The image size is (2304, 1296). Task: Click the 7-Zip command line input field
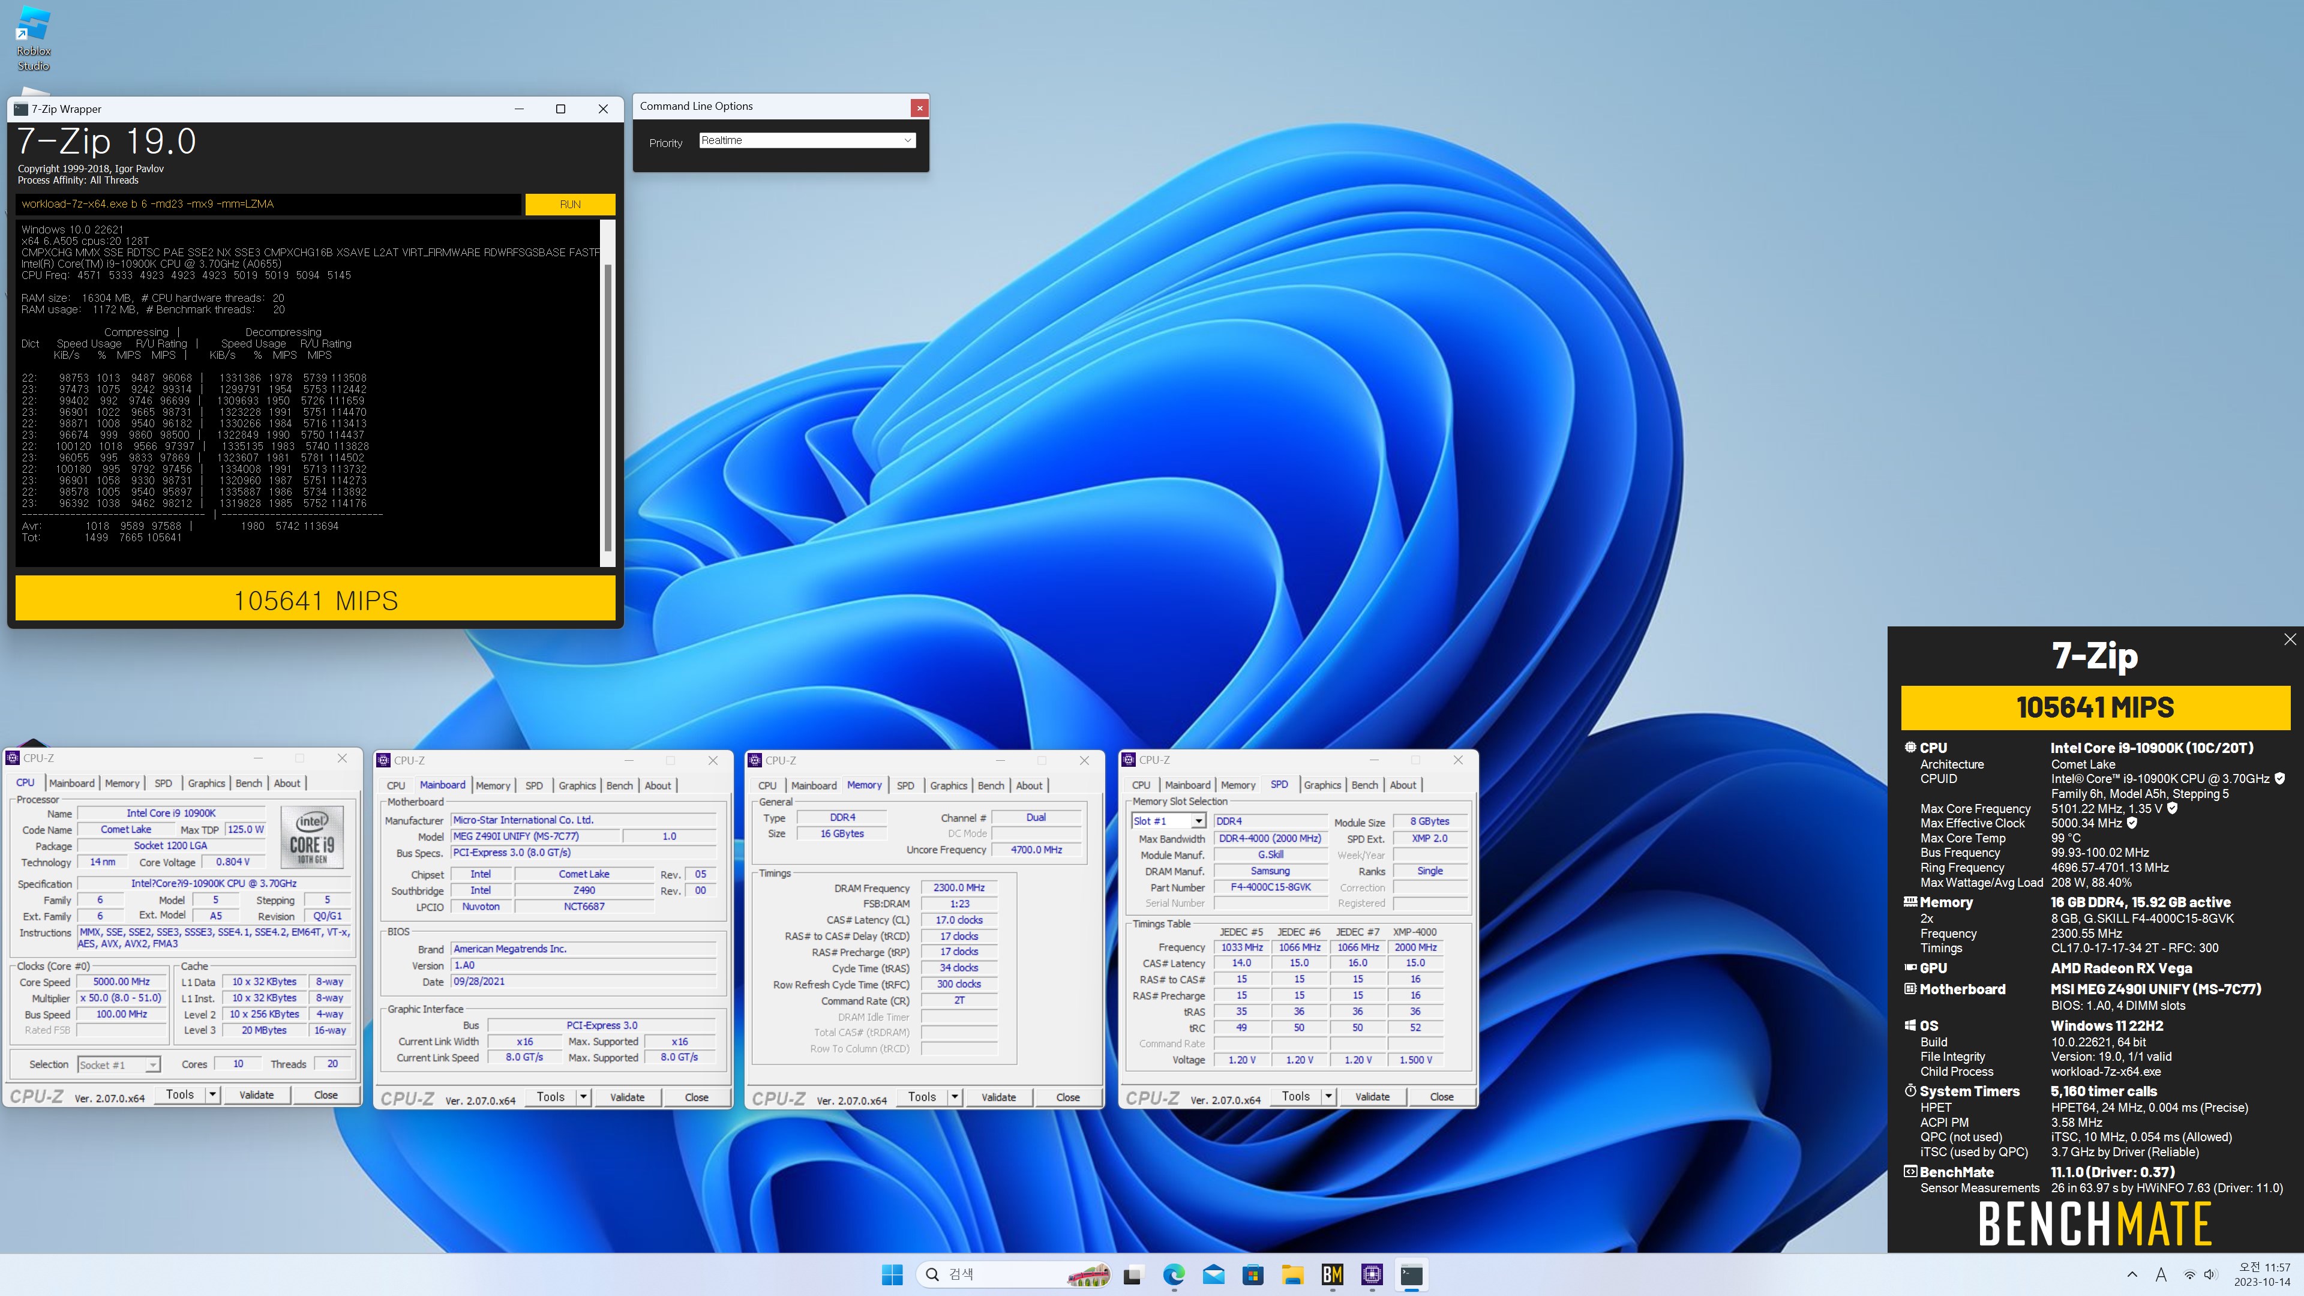click(268, 204)
